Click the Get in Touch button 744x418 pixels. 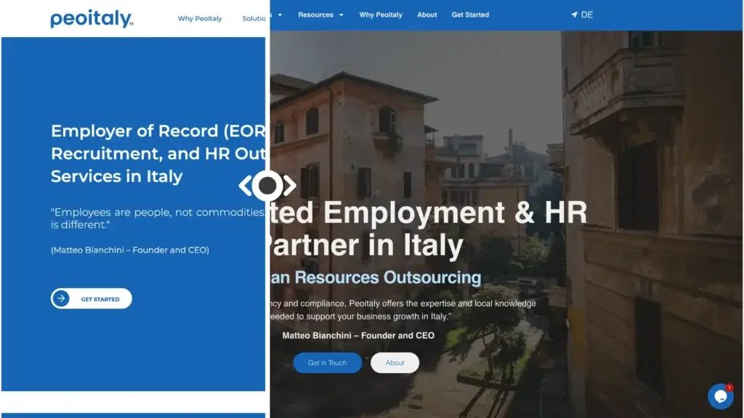coord(328,363)
